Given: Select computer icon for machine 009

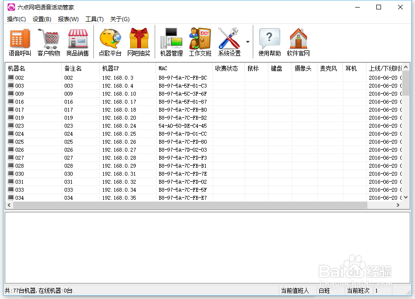Looking at the screenshot, I should 10,93.
